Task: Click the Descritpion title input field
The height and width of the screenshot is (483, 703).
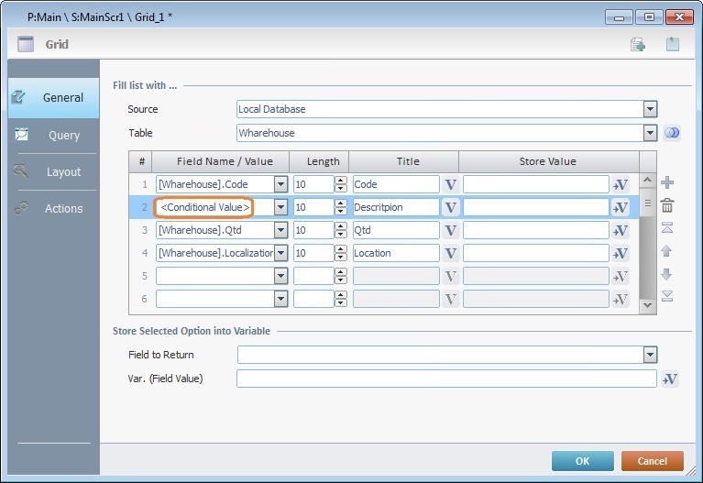Action: pyautogui.click(x=395, y=207)
